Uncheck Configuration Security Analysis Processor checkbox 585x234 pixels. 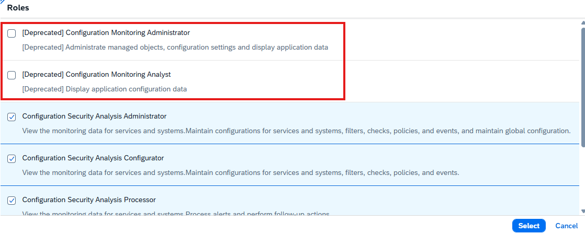tap(12, 201)
